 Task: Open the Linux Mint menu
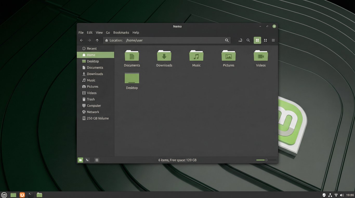4,195
